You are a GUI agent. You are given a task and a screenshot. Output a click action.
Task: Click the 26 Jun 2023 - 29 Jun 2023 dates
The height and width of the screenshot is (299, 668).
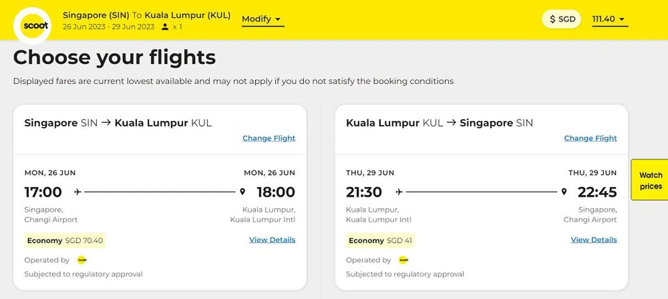click(x=109, y=27)
